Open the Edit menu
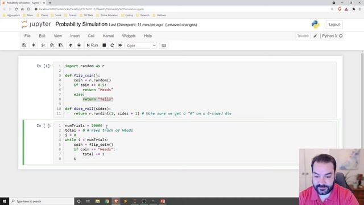This screenshot has width=364, height=205. click(42, 36)
